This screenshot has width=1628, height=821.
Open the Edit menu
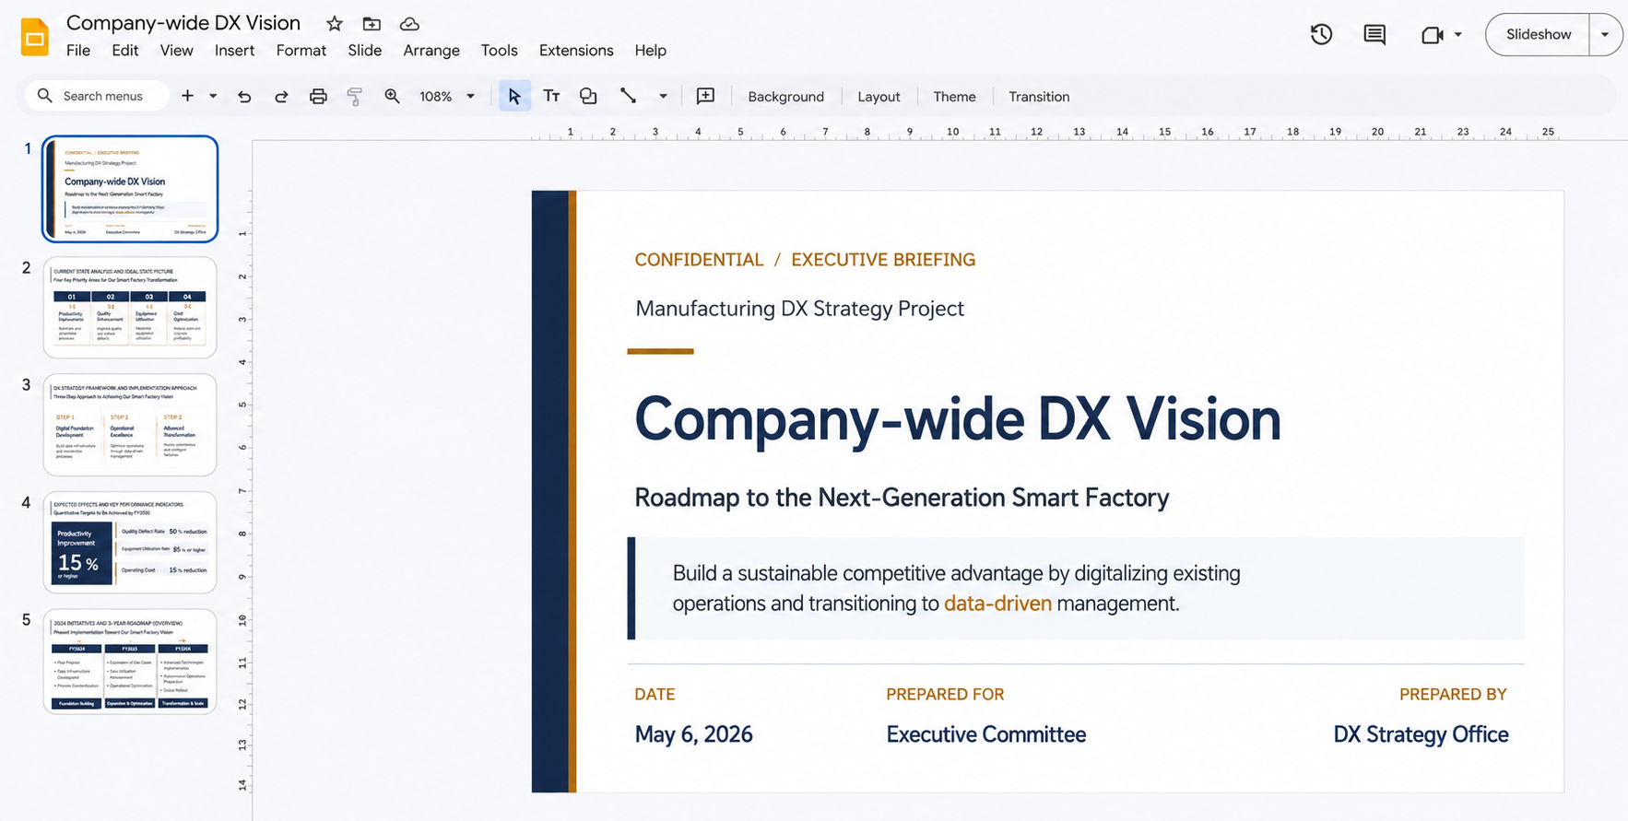click(x=125, y=51)
